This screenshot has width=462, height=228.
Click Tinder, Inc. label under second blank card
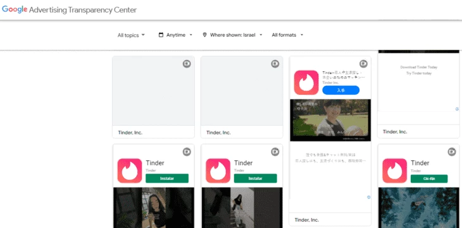(218, 133)
